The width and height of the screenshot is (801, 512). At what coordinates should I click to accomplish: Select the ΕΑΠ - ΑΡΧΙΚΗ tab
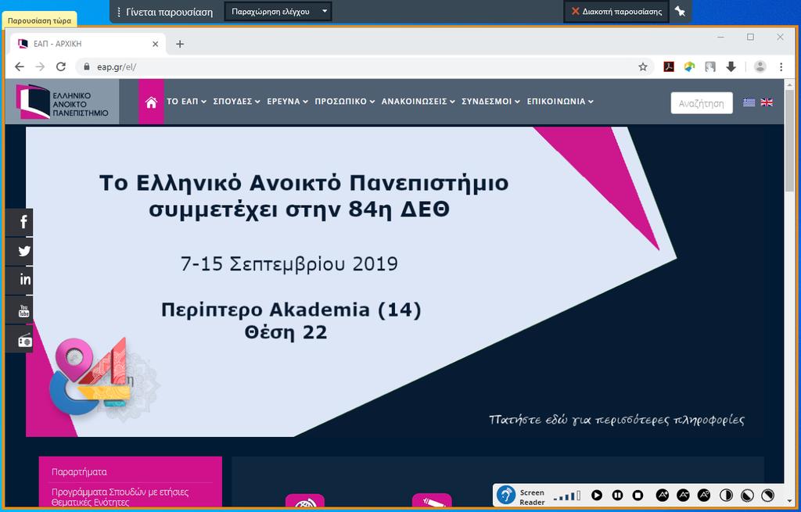[x=87, y=44]
